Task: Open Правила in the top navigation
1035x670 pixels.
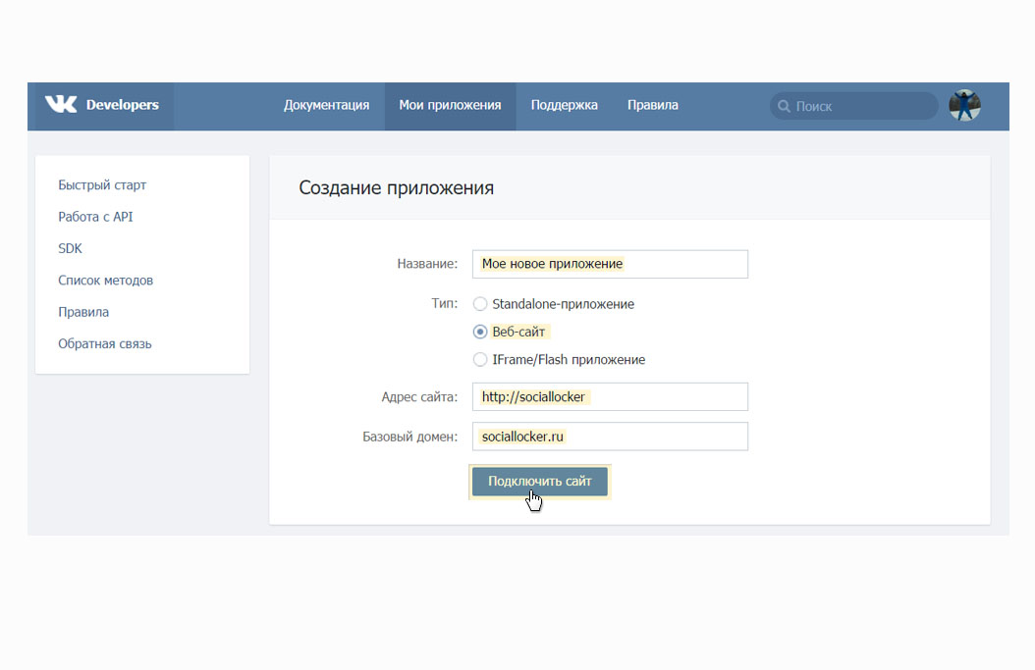Action: click(x=652, y=105)
